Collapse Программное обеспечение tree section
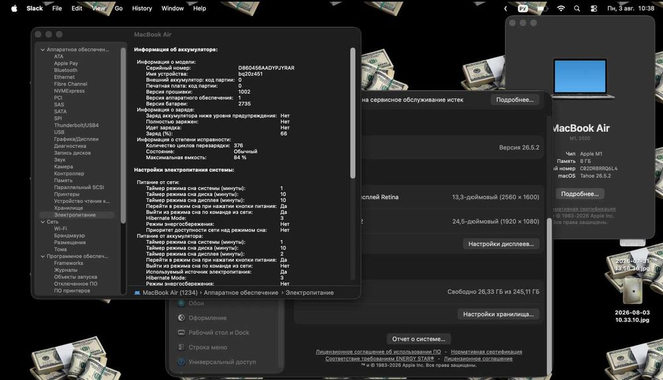Screen dimensions: 663x380 (x=42, y=256)
